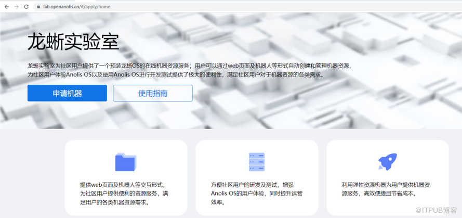Click the browser forward arrow

point(16,7)
